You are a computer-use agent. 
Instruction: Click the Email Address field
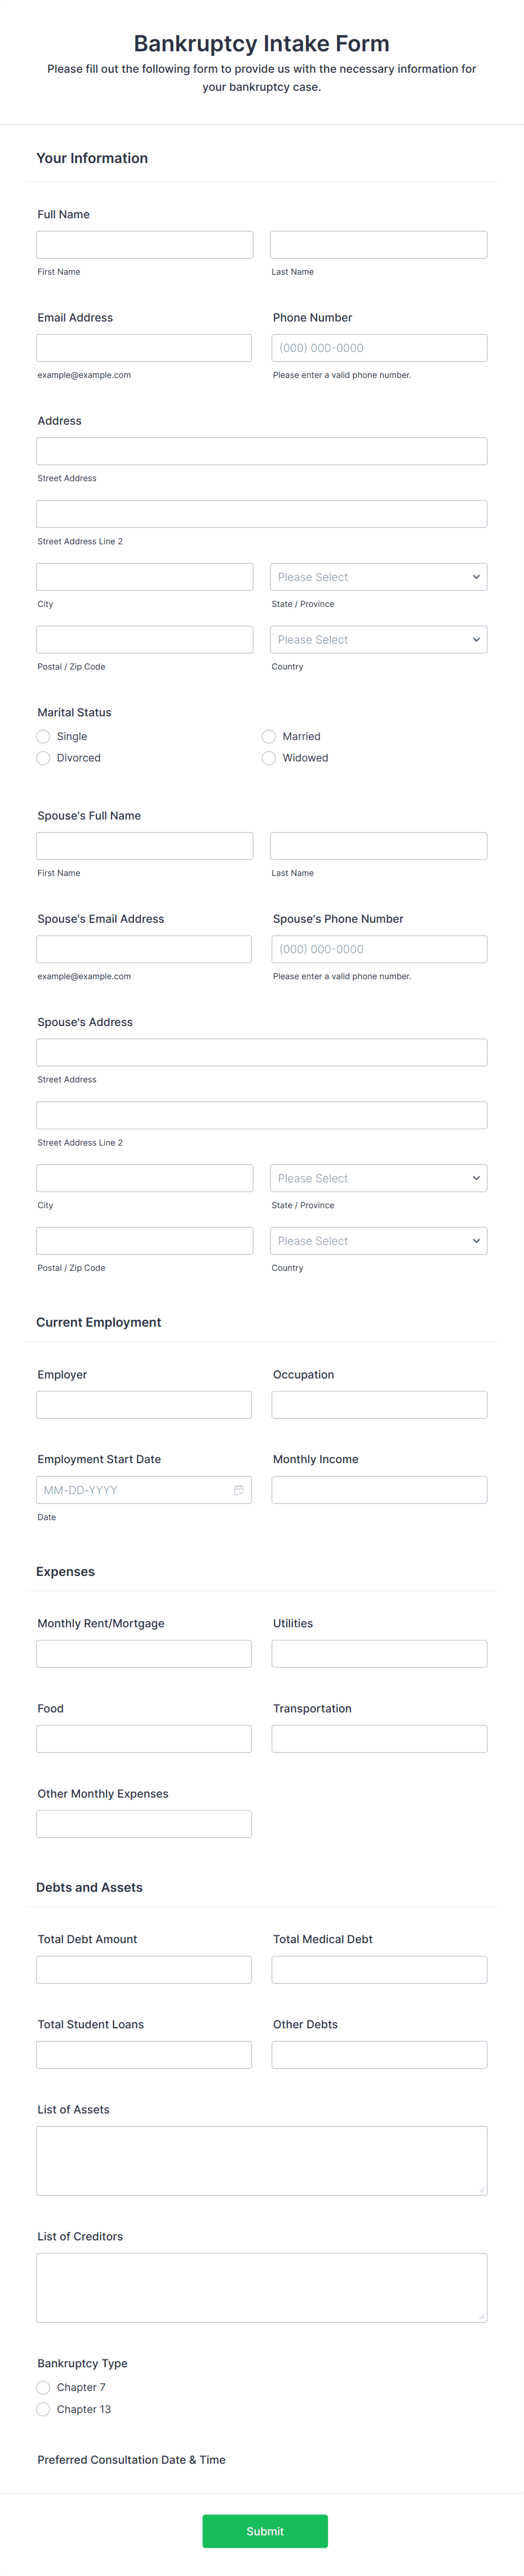[144, 347]
